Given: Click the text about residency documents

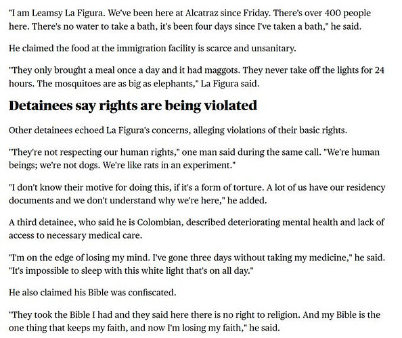Looking at the screenshot, I should click(196, 194).
